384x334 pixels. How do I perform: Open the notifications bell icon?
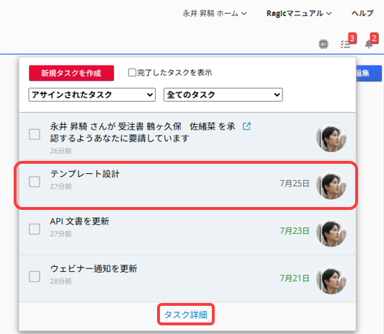369,44
